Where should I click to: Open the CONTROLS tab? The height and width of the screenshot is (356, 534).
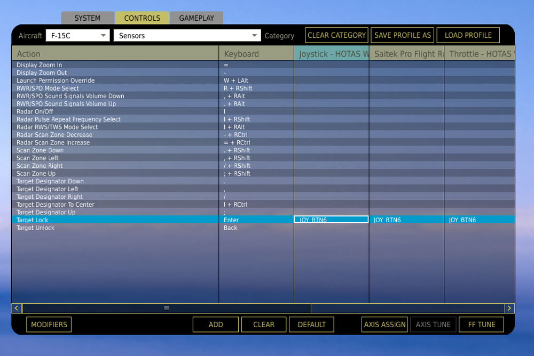coord(142,18)
